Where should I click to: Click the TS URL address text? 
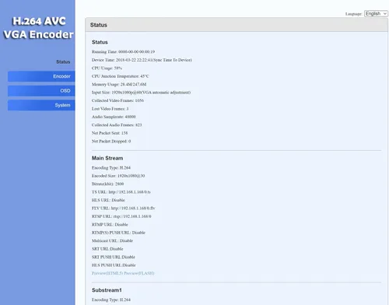[129, 192]
